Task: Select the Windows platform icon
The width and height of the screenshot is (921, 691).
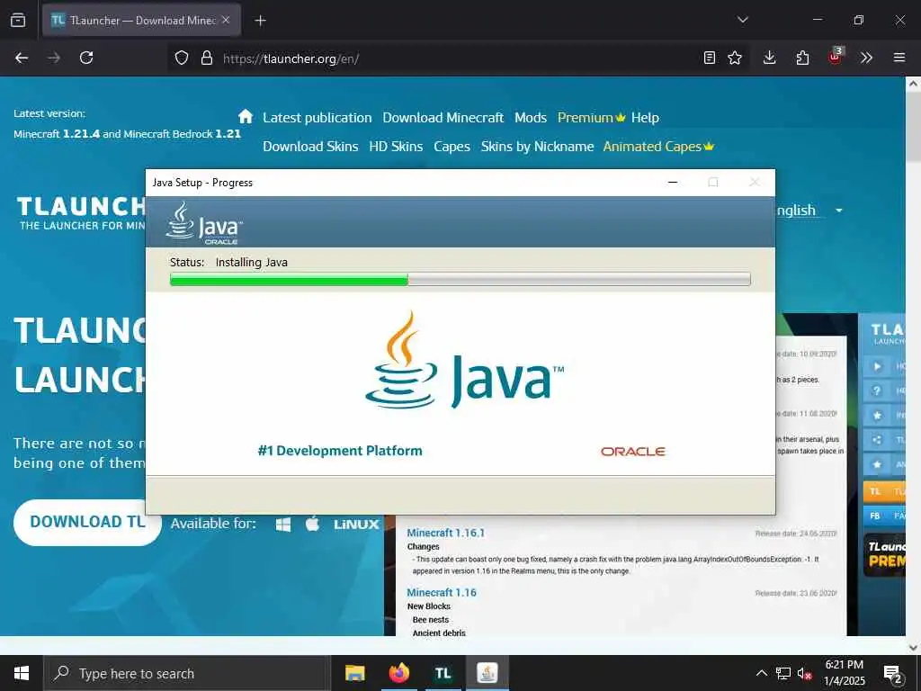Action: 283,525
